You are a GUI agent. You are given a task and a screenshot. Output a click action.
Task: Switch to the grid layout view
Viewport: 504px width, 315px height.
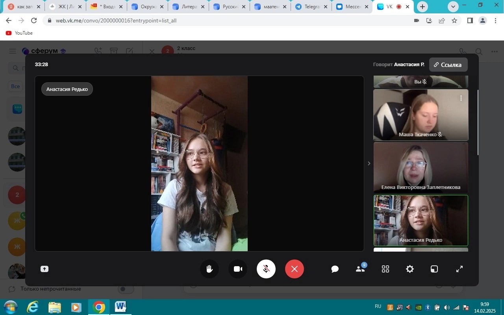point(385,269)
